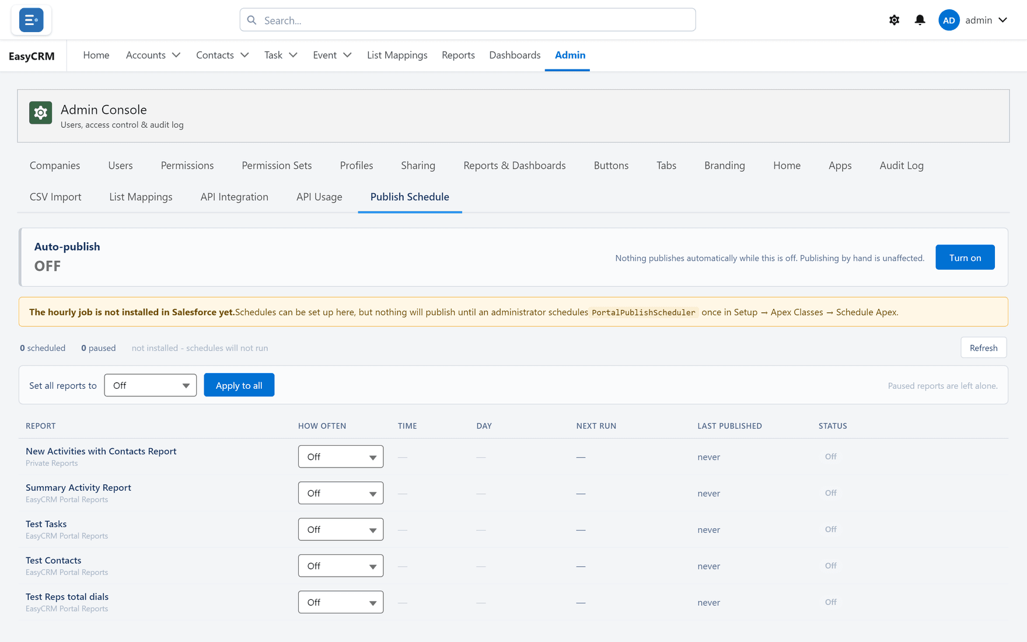Open How Often dropdown for Test Contacts
Viewport: 1027px width, 642px height.
(x=341, y=566)
